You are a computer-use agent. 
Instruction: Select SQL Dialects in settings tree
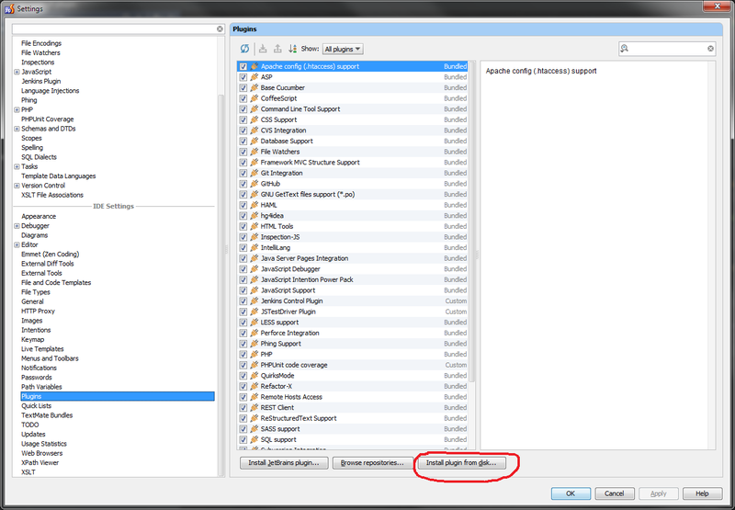click(39, 157)
